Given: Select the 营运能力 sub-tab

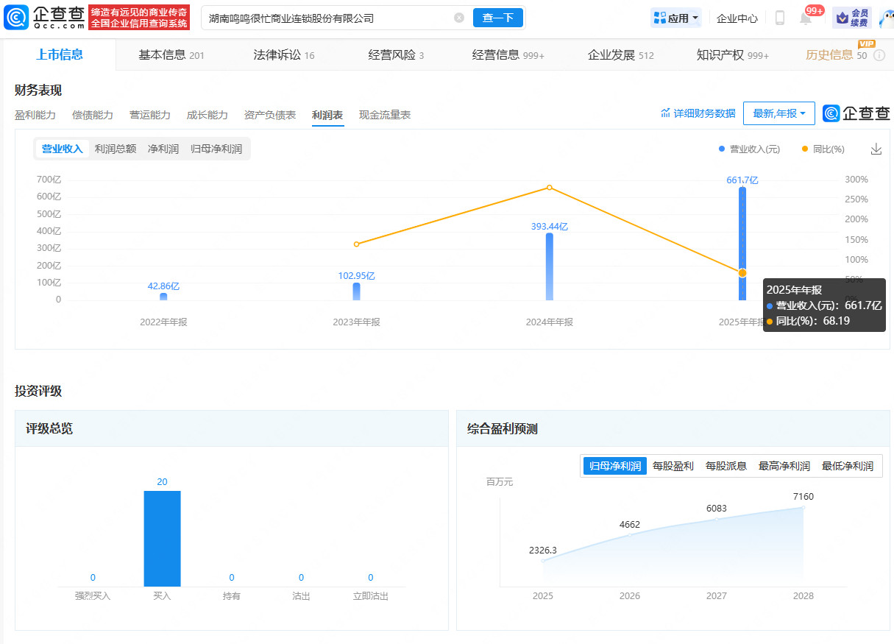Looking at the screenshot, I should click(150, 115).
